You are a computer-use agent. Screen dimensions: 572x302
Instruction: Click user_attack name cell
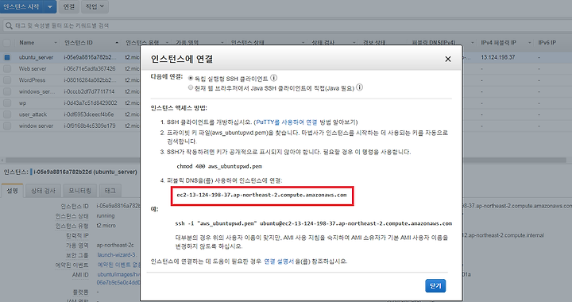pyautogui.click(x=33, y=114)
